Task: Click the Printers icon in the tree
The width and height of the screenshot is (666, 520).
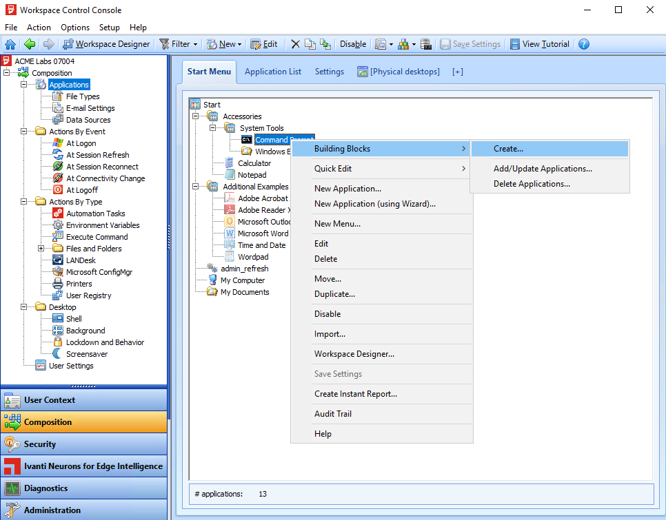Action: click(x=58, y=284)
